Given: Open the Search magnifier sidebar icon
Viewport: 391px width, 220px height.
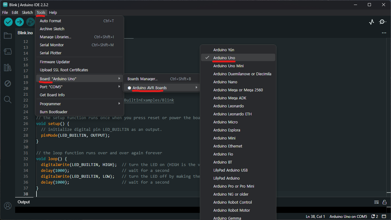Looking at the screenshot, I should coord(8,99).
